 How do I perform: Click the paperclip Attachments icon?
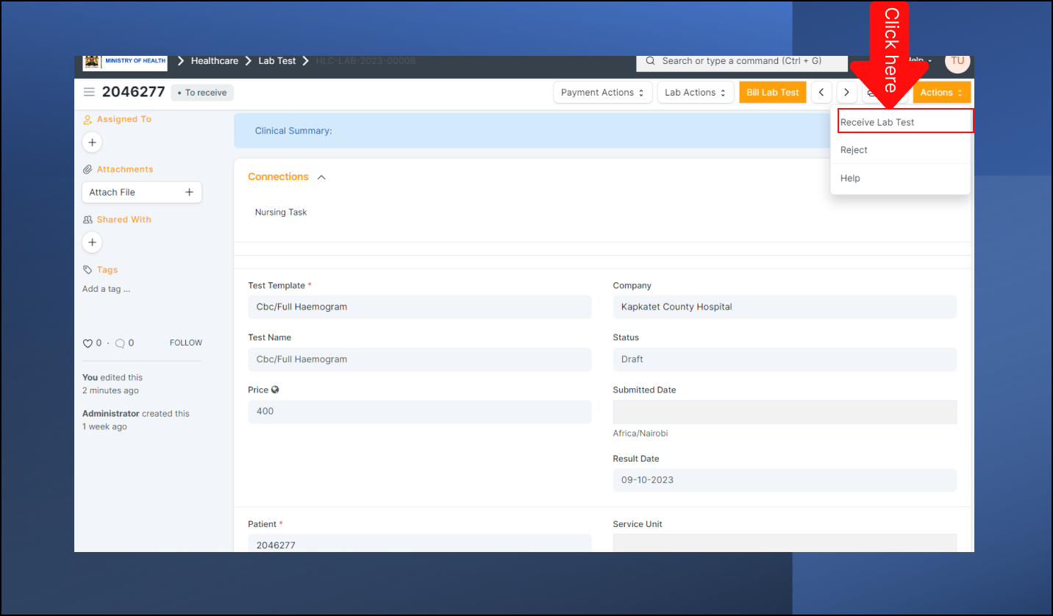[x=88, y=169]
